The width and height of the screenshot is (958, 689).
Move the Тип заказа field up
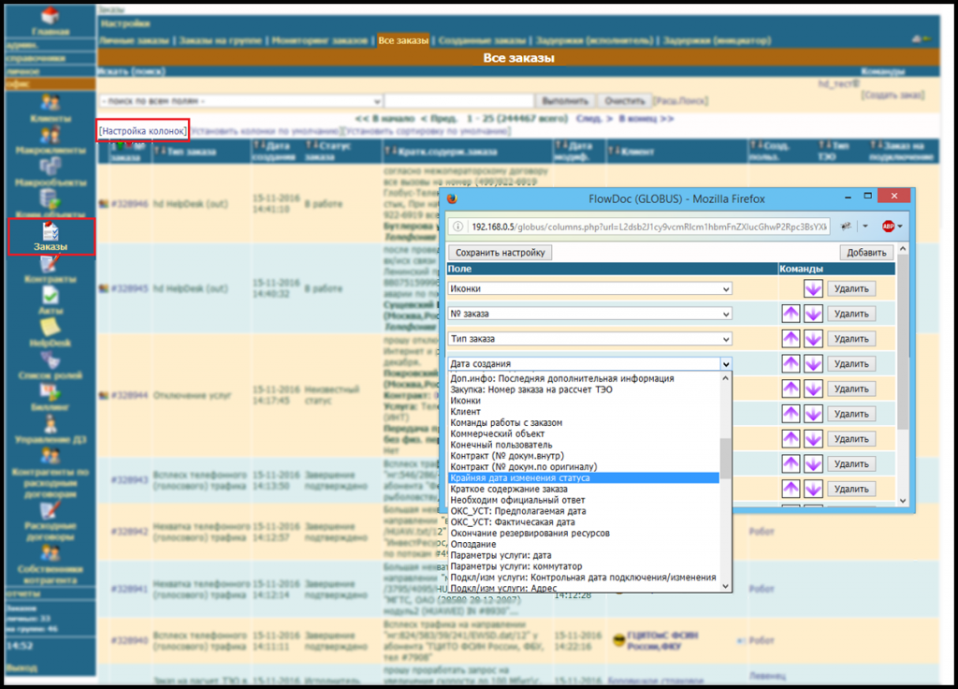click(x=791, y=339)
